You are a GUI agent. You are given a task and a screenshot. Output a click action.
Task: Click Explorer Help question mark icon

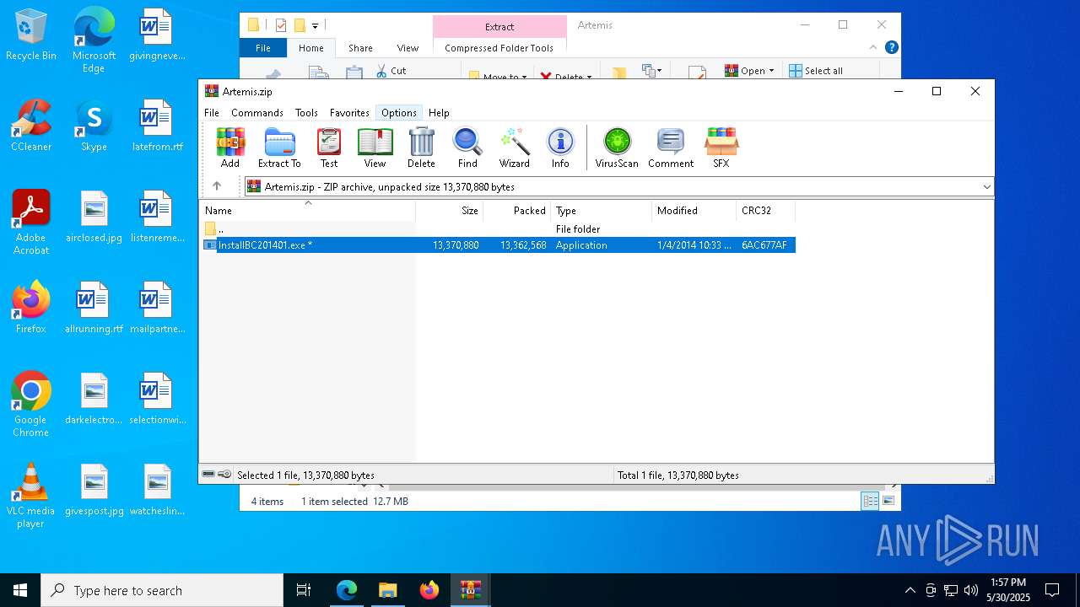pos(891,47)
